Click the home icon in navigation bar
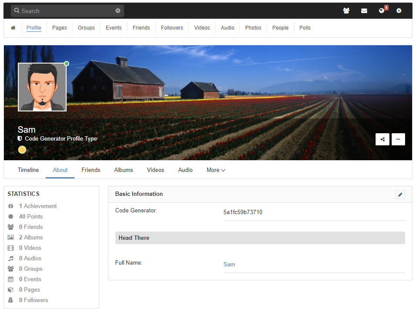This screenshot has height=316, width=416. coord(13,28)
